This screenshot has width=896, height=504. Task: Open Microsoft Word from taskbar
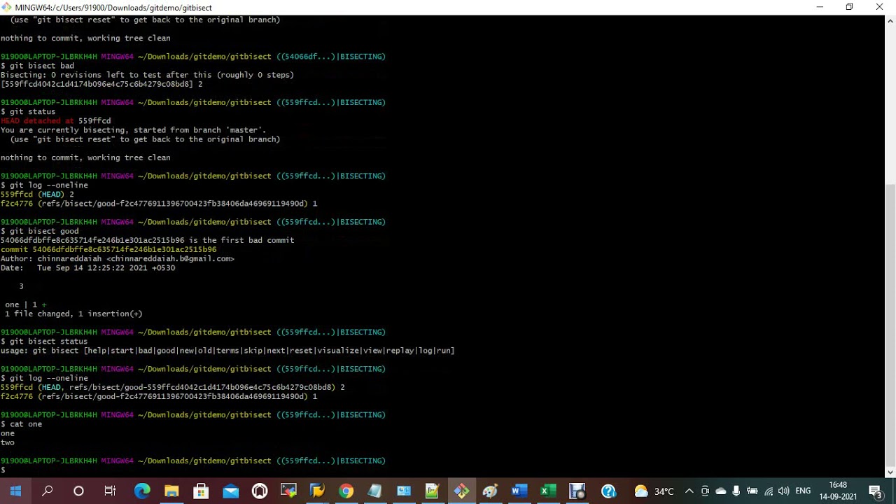pyautogui.click(x=519, y=491)
